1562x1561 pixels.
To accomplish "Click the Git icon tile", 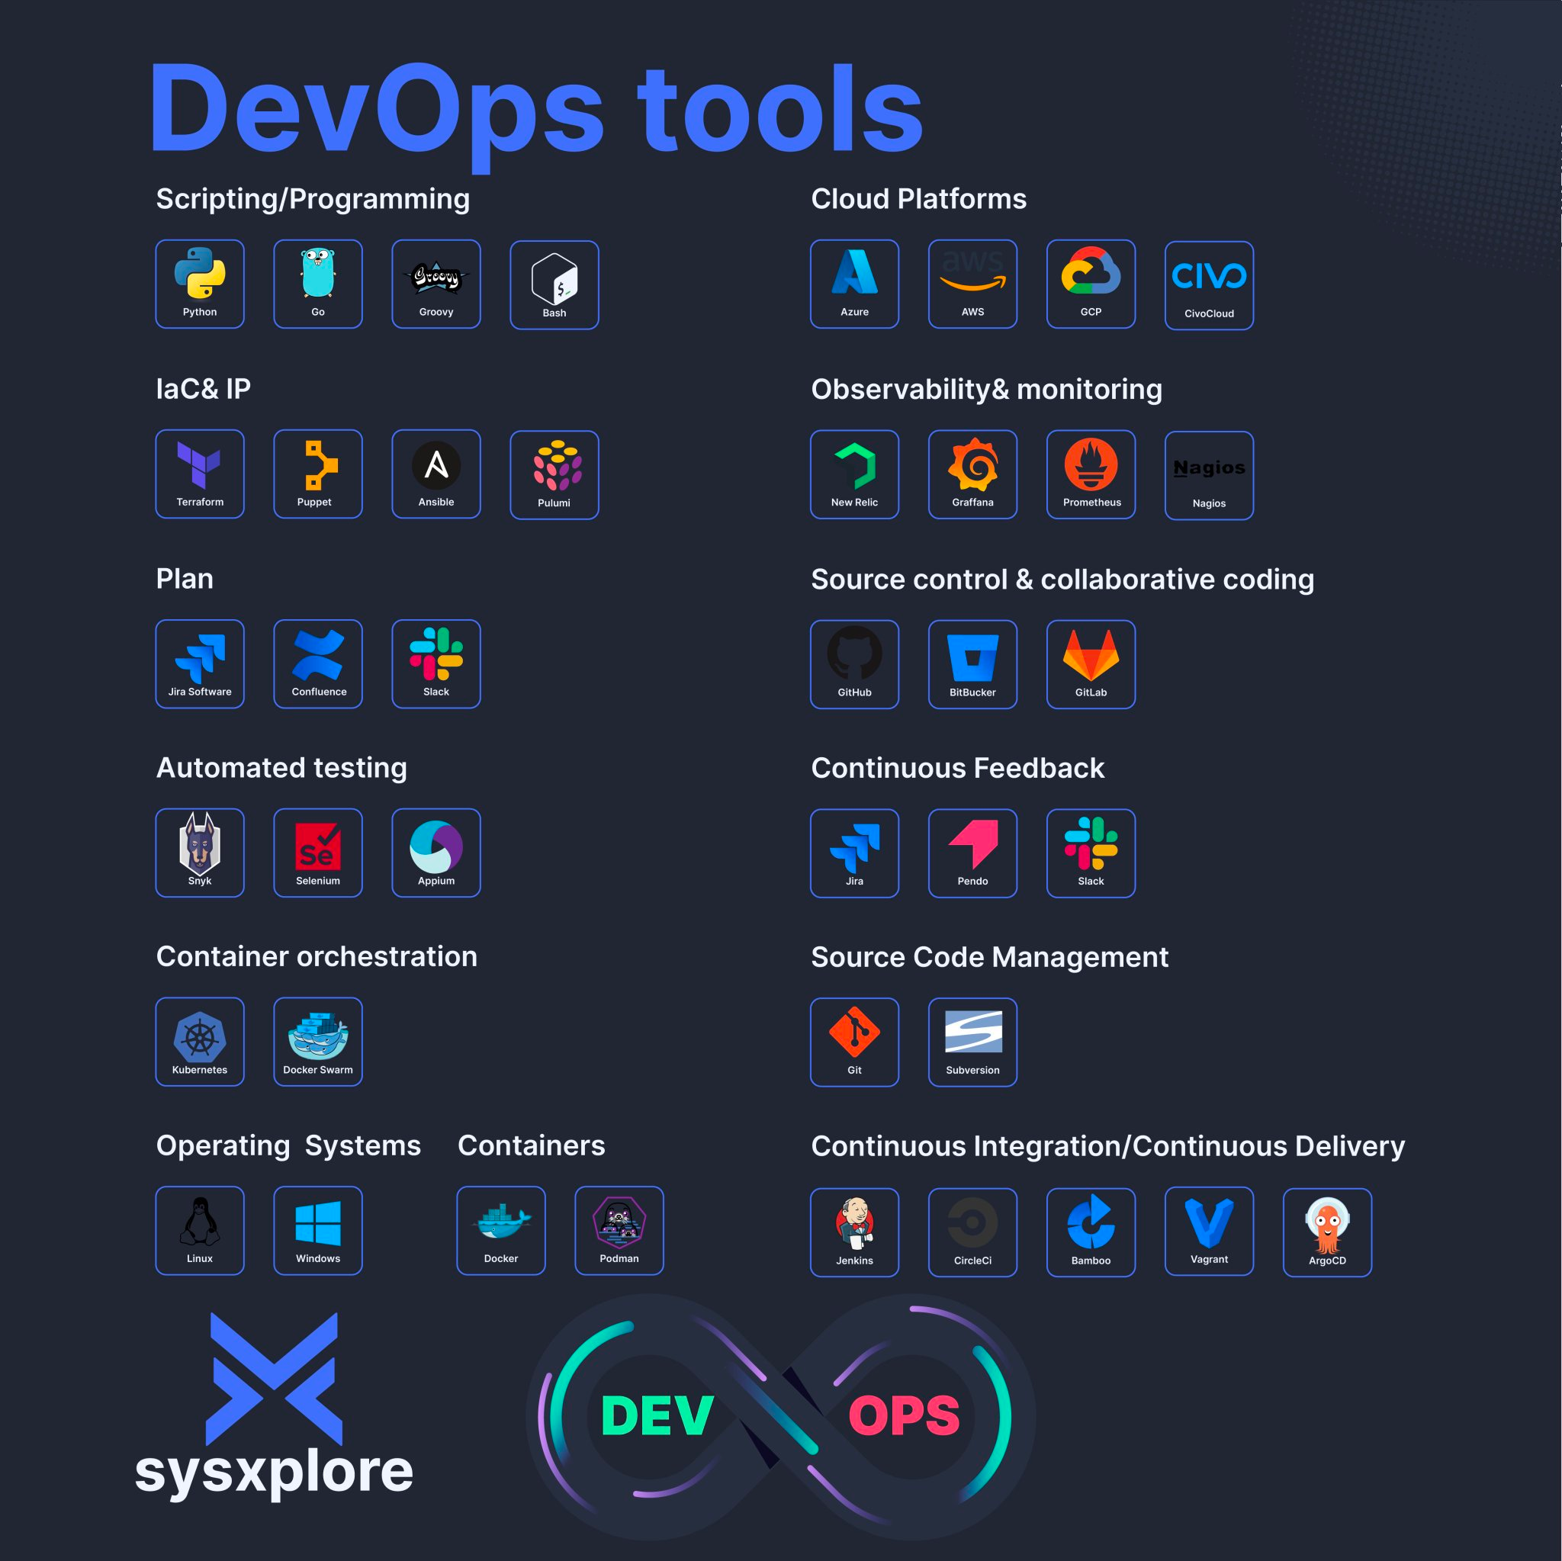I will point(854,1042).
